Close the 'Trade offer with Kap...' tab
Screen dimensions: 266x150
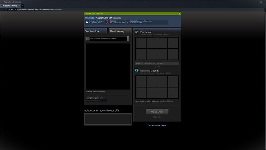[20, 6]
